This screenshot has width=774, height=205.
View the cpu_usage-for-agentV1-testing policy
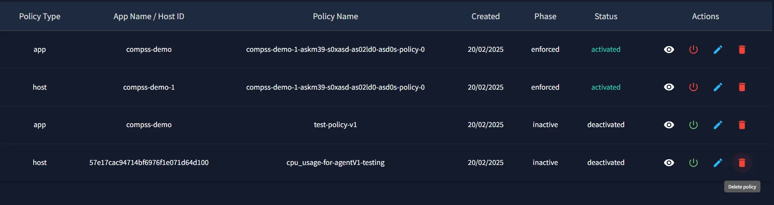(669, 163)
